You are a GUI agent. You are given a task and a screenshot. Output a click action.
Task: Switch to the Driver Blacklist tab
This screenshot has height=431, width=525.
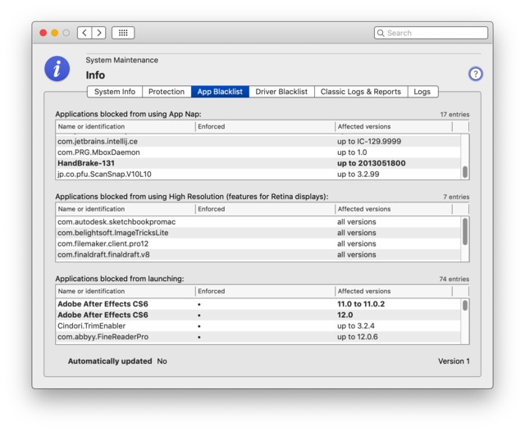point(281,92)
